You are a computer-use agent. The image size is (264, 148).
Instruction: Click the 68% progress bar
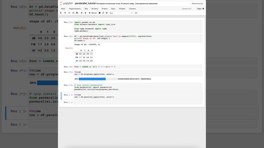coord(98,79)
